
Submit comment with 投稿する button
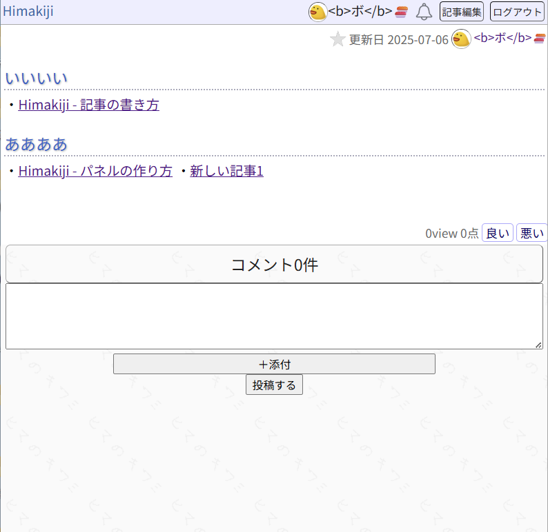275,385
